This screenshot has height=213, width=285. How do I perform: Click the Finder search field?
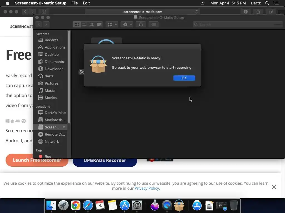(238, 24)
